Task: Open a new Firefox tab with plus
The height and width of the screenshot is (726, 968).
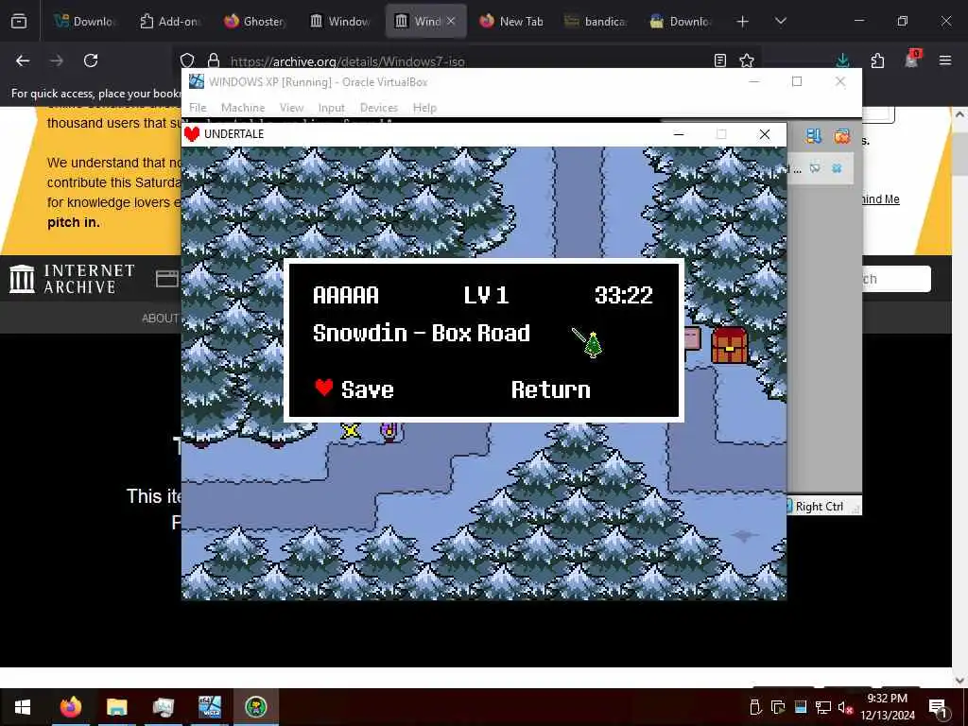Action: [742, 22]
